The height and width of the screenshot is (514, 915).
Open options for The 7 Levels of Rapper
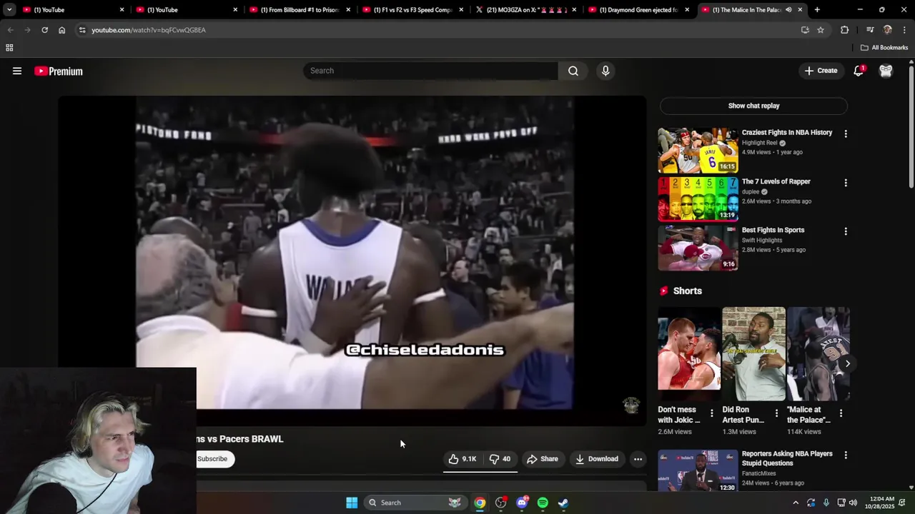click(846, 183)
